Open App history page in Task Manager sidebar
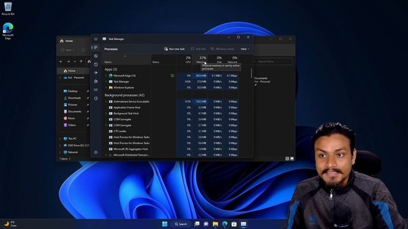Viewport: 408px width, 229px height. [x=96, y=64]
